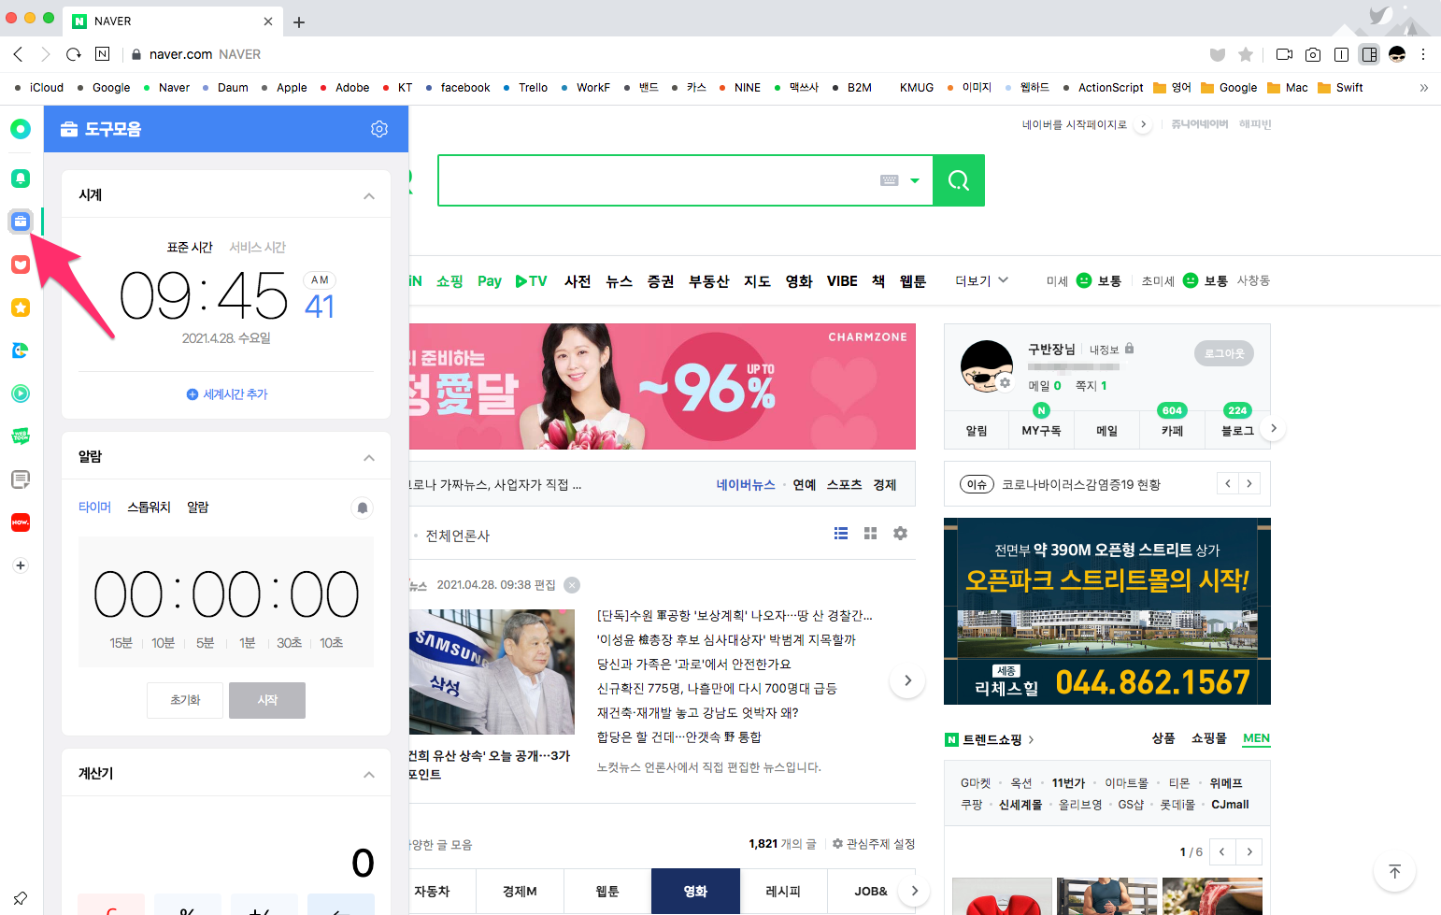
Task: Open the memo note sidebar icon
Action: click(x=21, y=479)
